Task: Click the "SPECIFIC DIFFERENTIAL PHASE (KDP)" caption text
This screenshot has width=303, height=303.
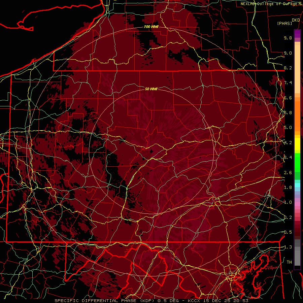Action: tap(105, 301)
